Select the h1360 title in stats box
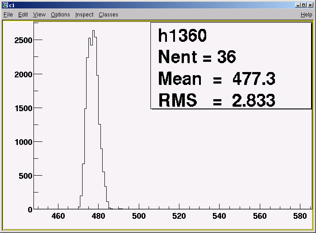Screen dimensions: 316x233 pos(183,36)
